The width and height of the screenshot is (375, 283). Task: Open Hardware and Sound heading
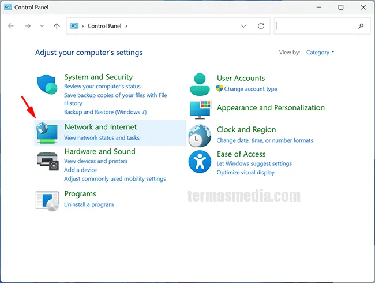[100, 151]
